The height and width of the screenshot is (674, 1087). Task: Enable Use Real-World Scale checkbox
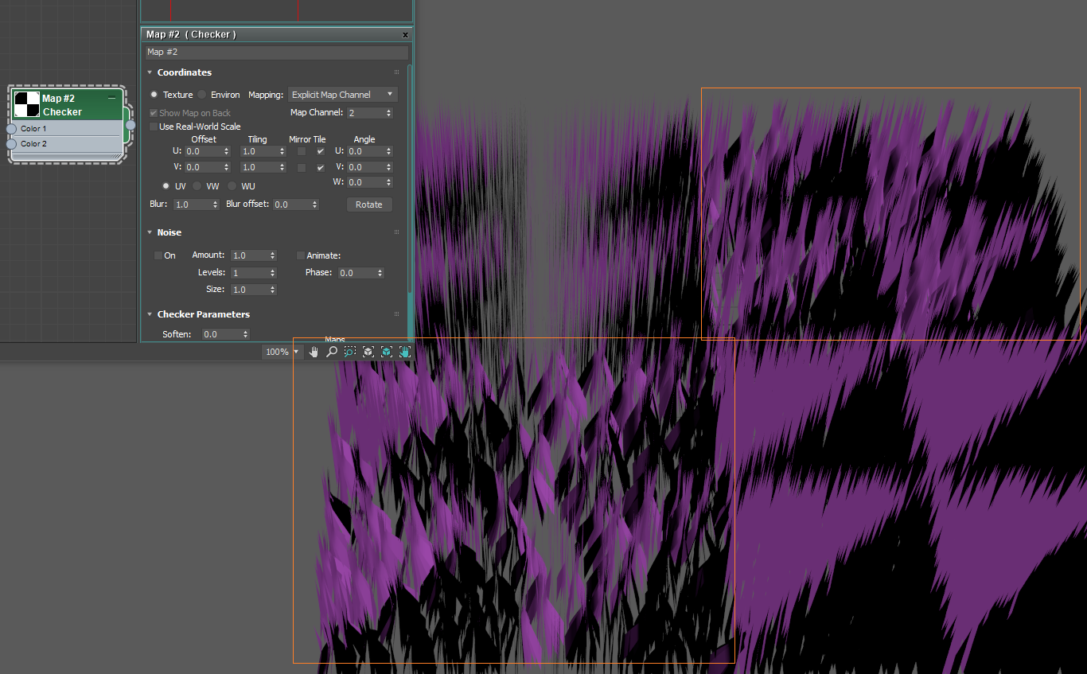[154, 127]
